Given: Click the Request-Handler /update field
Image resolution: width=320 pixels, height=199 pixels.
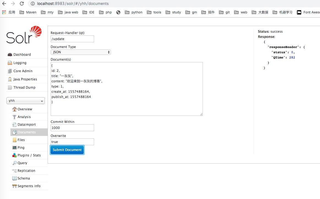Looking at the screenshot, I should pyautogui.click(x=72, y=39).
